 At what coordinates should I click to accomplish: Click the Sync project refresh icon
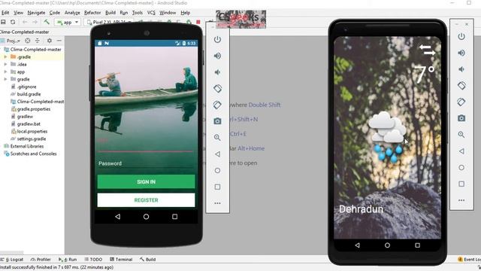pos(13,22)
